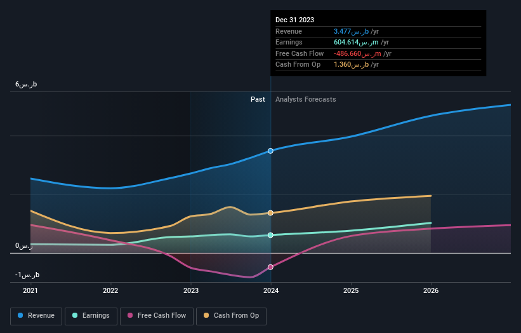Click the Cash From Op label in tooltip
Screen dimensions: 521x333
click(298, 65)
